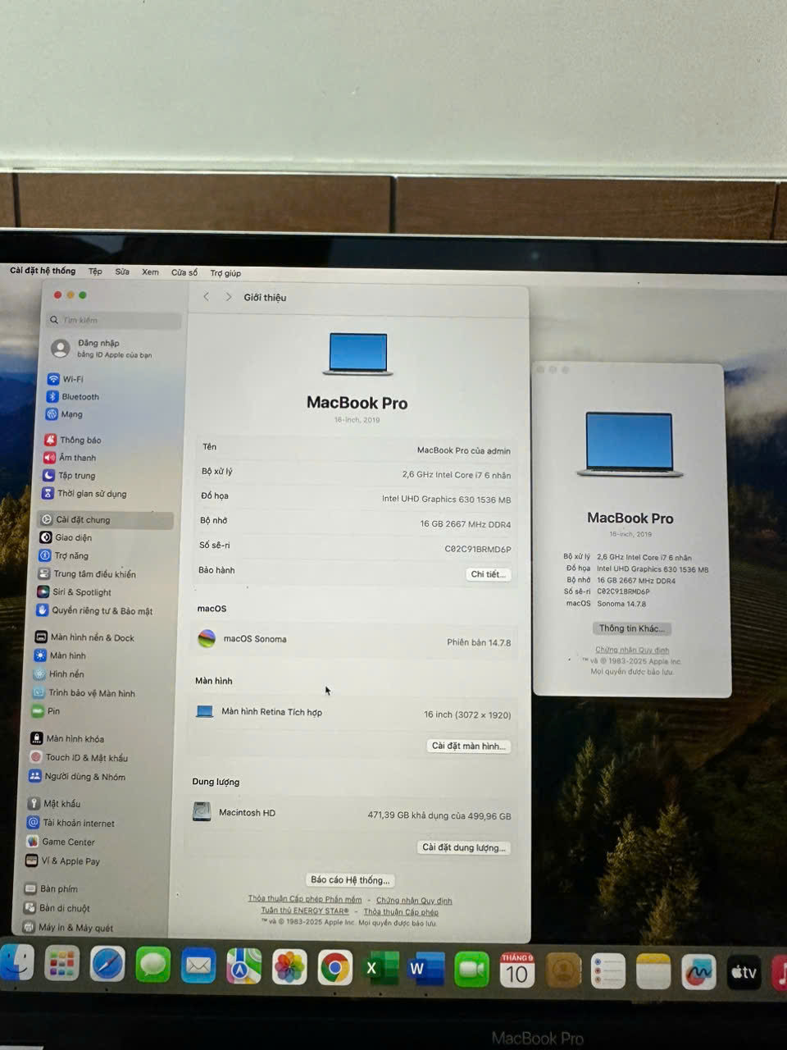Click the Tìm kiếm search field
Viewport: 787px width, 1050px height.
115,320
